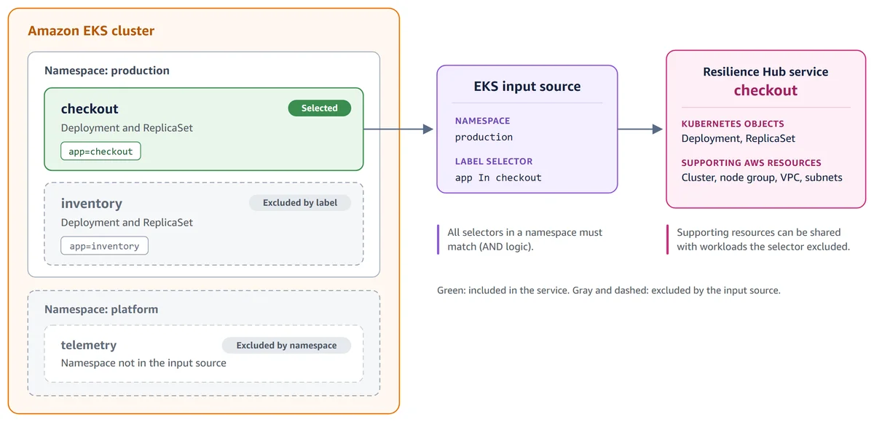Viewport: 874px width, 422px height.
Task: Select the "app=inventory" label tag
Action: pyautogui.click(x=104, y=246)
